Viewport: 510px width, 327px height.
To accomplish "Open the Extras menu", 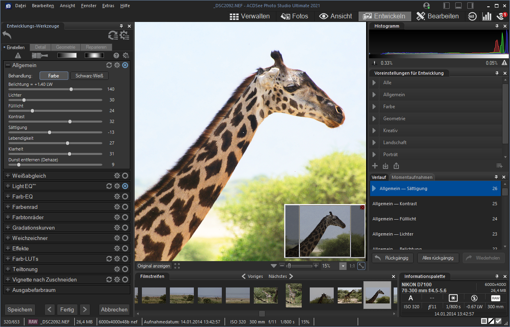I will point(108,6).
